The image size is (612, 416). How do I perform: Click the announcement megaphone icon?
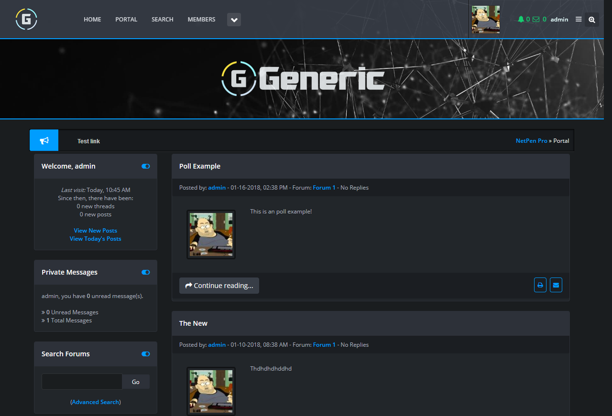(44, 140)
